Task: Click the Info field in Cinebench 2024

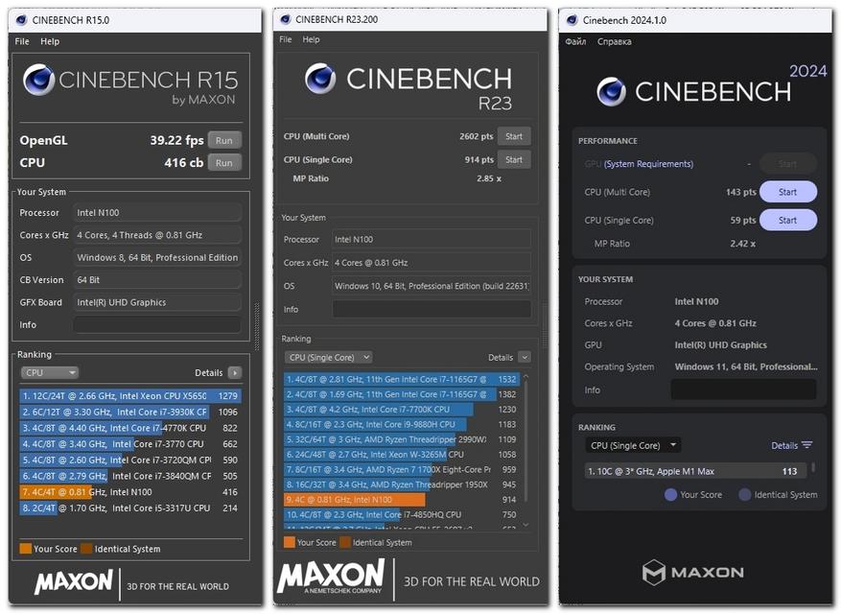Action: (x=743, y=390)
